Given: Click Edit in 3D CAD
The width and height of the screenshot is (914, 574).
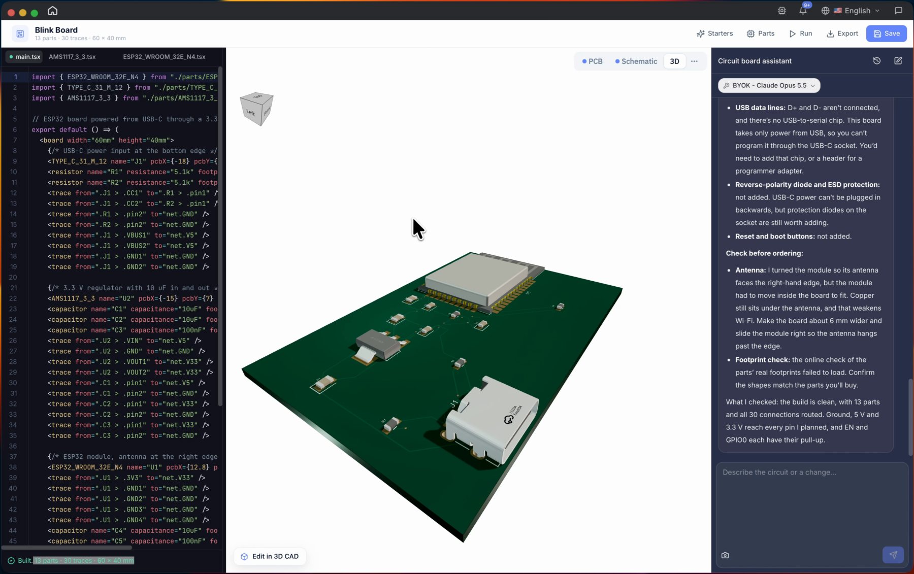Looking at the screenshot, I should pos(270,556).
